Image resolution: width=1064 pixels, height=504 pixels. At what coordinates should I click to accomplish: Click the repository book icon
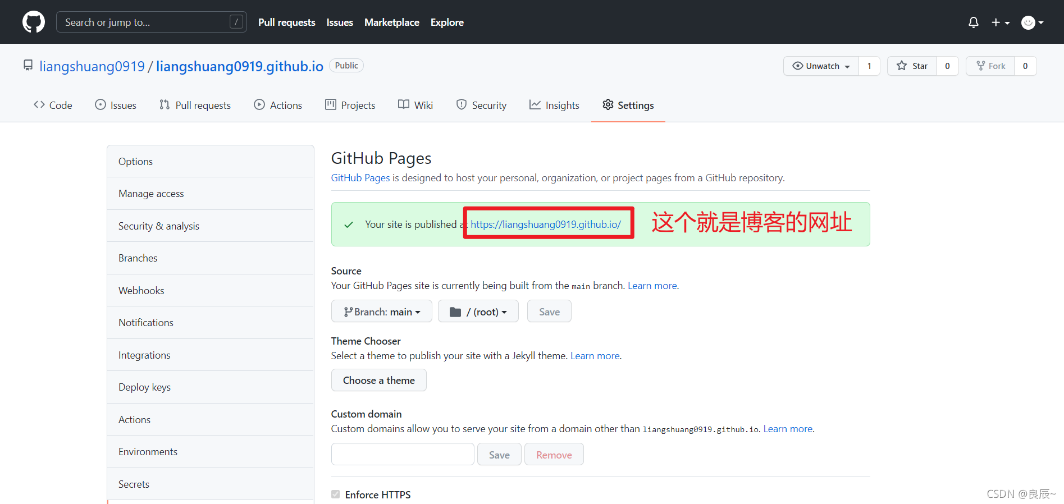(28, 66)
